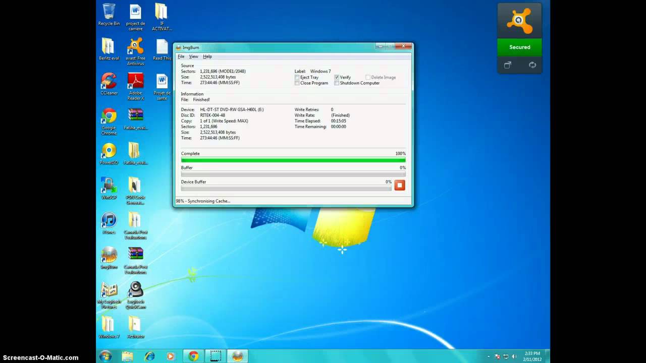
Task: Open the Help menu in ImgBurn
Action: click(x=207, y=56)
